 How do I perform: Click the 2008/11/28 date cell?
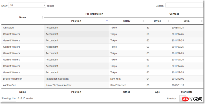(178, 28)
